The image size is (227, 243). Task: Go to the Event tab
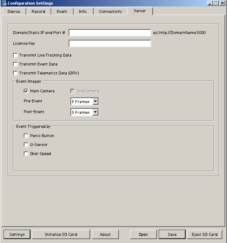click(x=62, y=11)
